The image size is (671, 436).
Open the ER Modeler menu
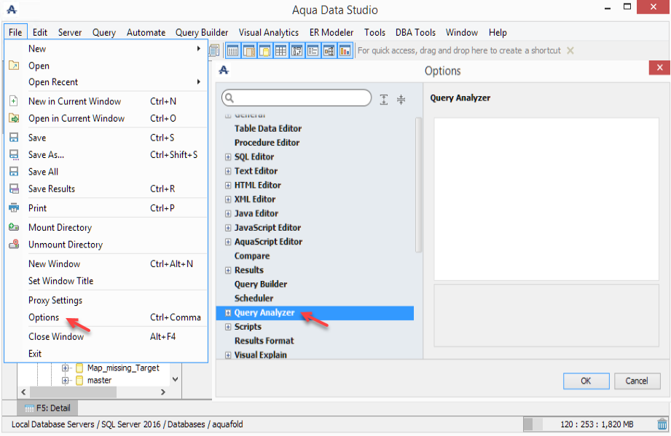331,33
